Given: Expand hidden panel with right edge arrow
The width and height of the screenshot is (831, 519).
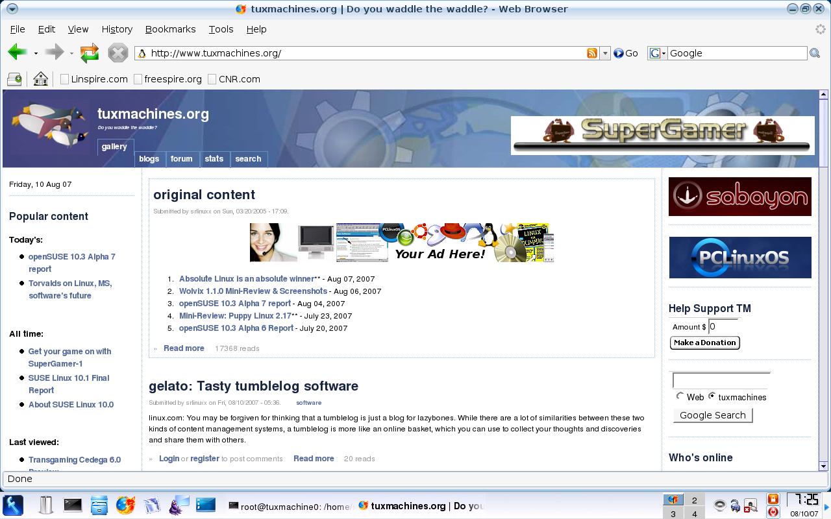Looking at the screenshot, I should [x=826, y=506].
